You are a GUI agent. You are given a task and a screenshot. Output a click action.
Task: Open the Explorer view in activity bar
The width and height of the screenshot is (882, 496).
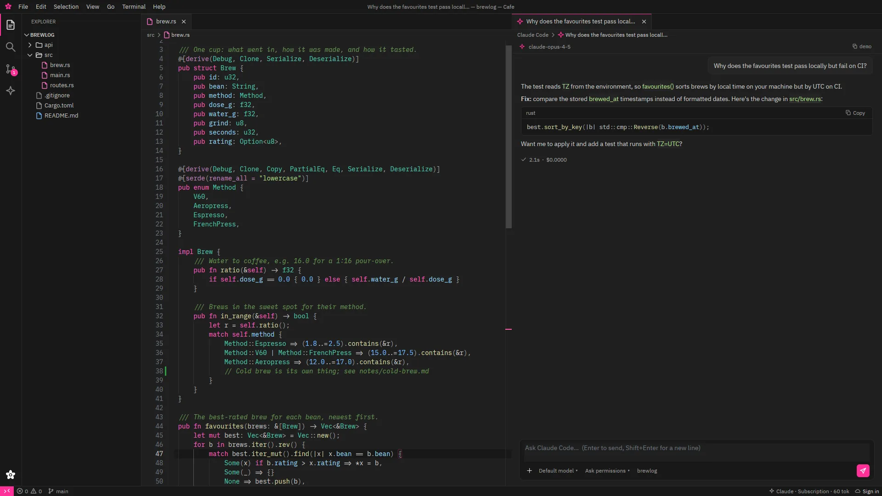point(11,25)
